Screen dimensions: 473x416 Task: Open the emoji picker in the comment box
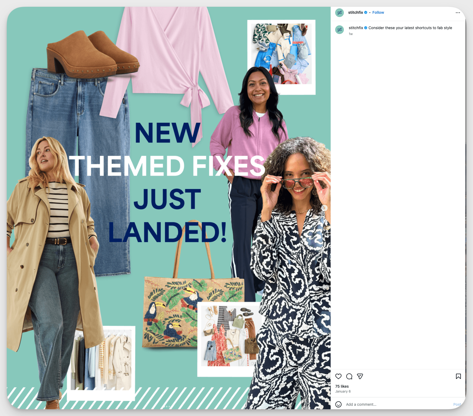(338, 404)
